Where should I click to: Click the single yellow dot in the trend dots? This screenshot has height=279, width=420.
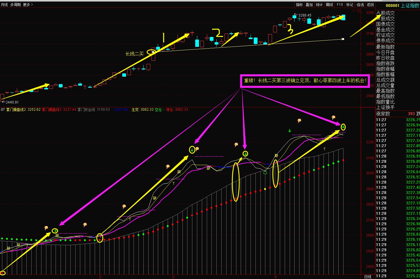tap(265, 189)
